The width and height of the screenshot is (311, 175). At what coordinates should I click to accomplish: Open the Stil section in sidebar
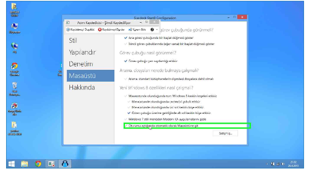(x=73, y=41)
